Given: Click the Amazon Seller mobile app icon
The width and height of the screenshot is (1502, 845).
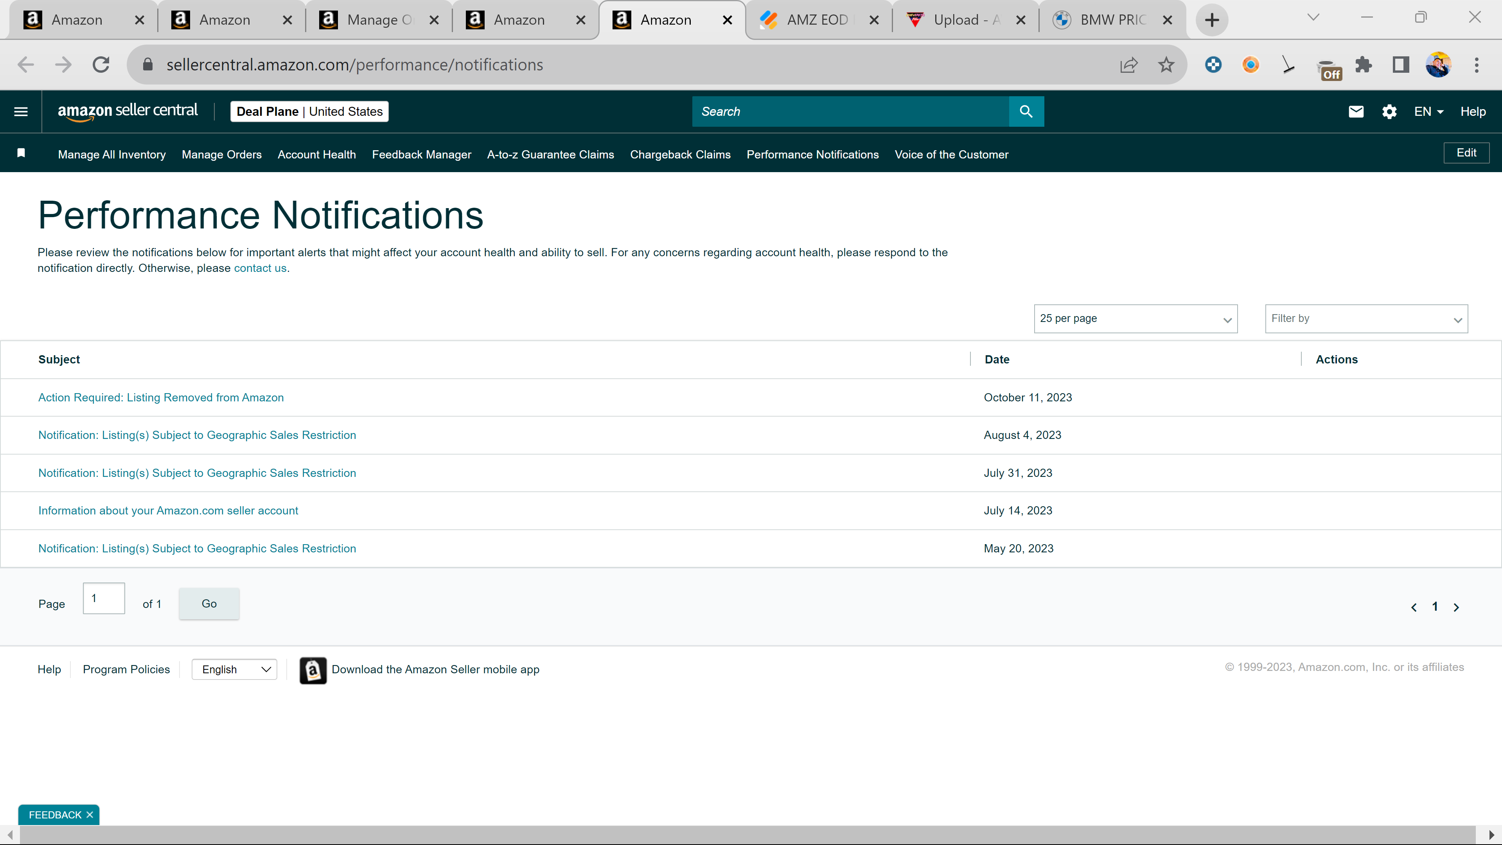Looking at the screenshot, I should [x=313, y=670].
